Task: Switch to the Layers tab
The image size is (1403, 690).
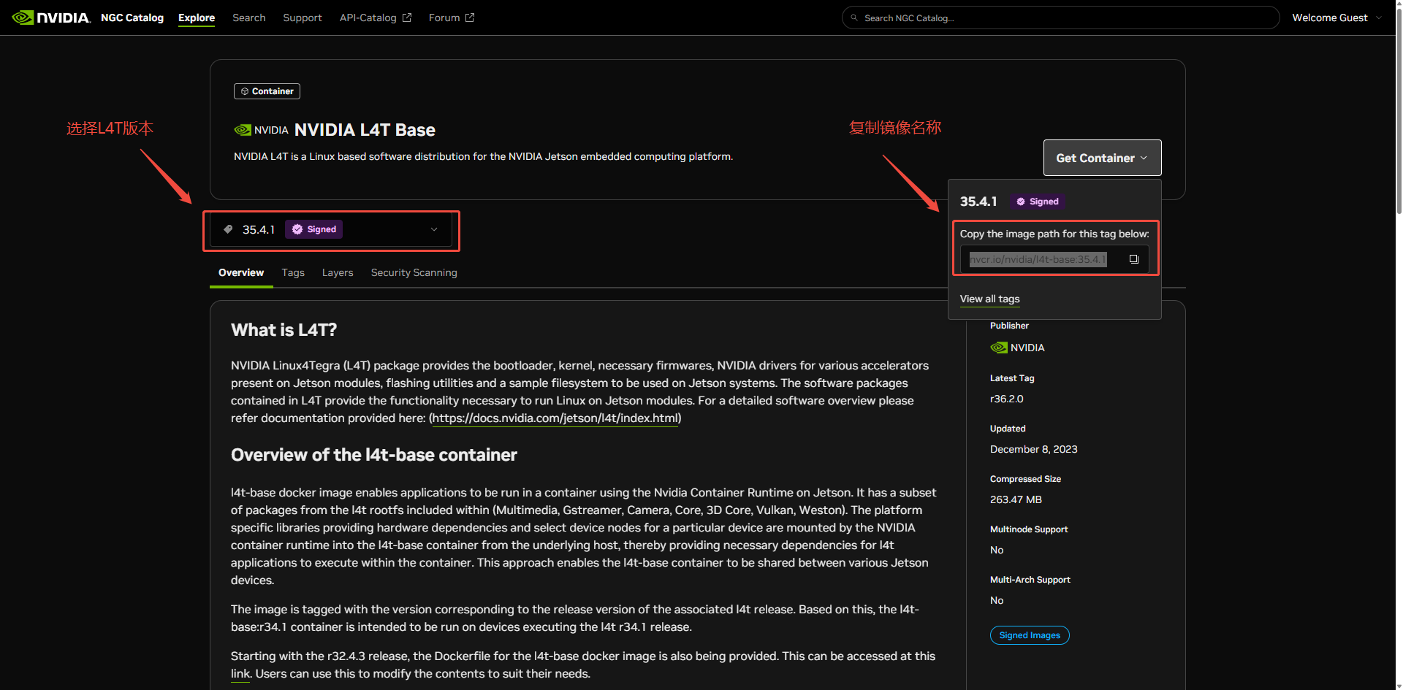Action: point(338,272)
